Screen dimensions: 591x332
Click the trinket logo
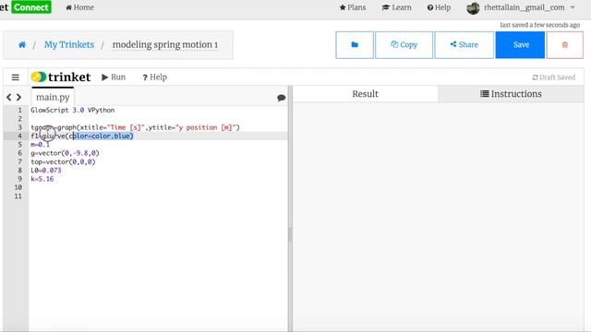61,77
